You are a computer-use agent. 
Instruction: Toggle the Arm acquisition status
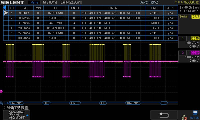coord(34,2)
